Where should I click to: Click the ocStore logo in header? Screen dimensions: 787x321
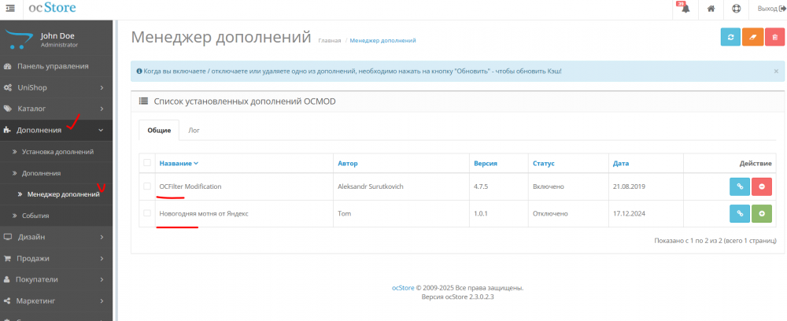[x=52, y=8]
